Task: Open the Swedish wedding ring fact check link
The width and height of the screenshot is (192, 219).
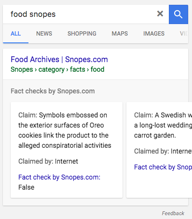Action: pyautogui.click(x=163, y=167)
